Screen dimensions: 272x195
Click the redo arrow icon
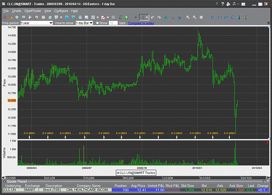[159, 17]
